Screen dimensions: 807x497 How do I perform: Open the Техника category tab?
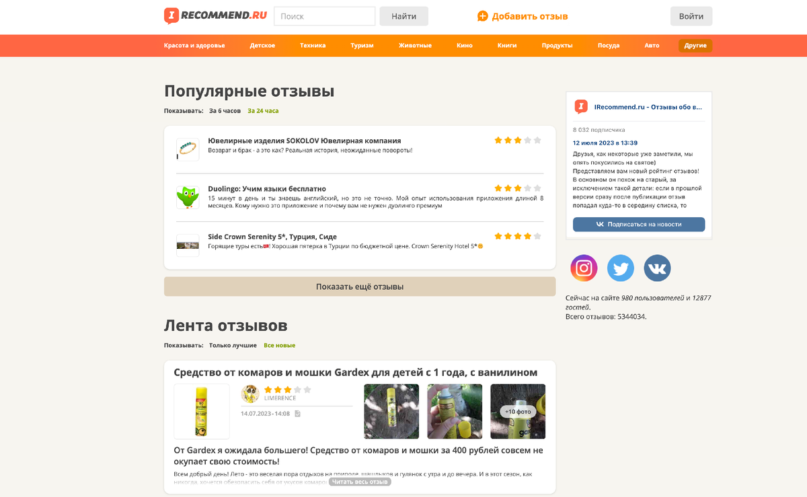click(313, 46)
